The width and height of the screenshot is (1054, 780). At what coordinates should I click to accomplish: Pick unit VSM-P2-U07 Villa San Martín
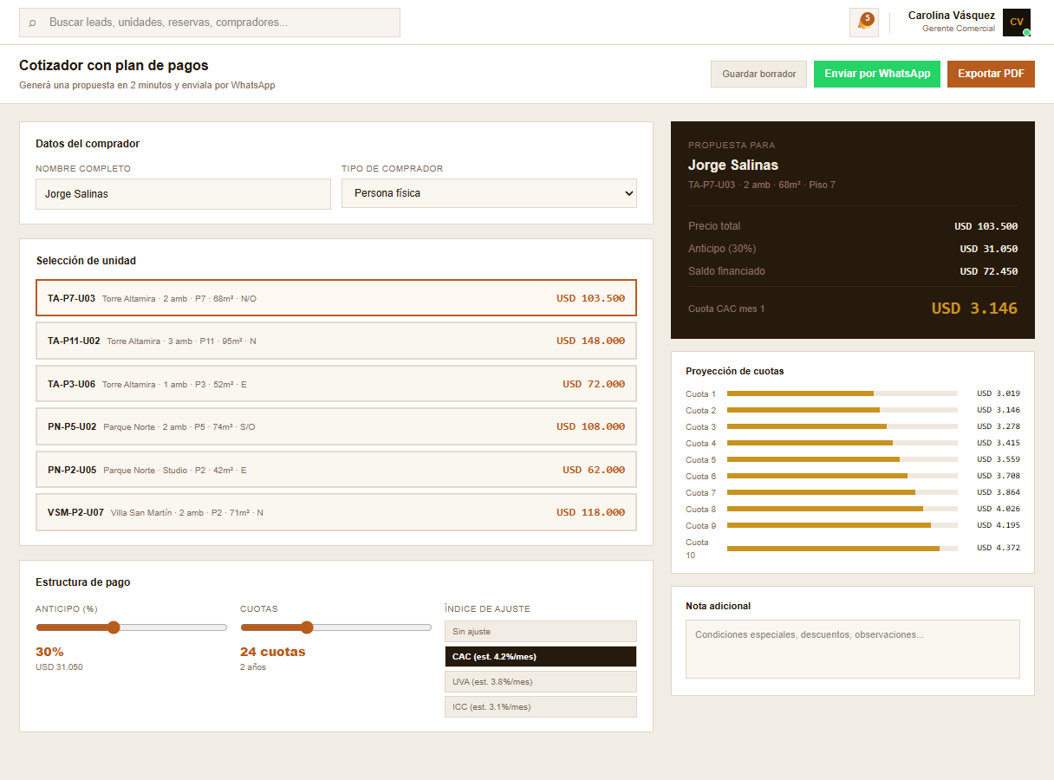tap(335, 512)
